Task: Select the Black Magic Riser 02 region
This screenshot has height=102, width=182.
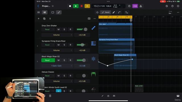Action: 125,61
